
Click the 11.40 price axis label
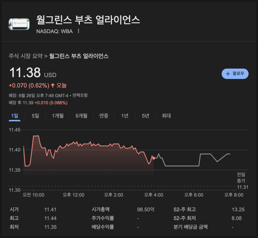pyautogui.click(x=15, y=150)
